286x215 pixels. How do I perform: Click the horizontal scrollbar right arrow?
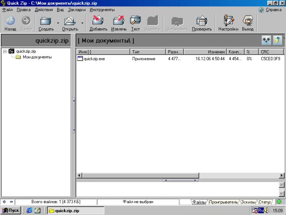click(x=282, y=175)
